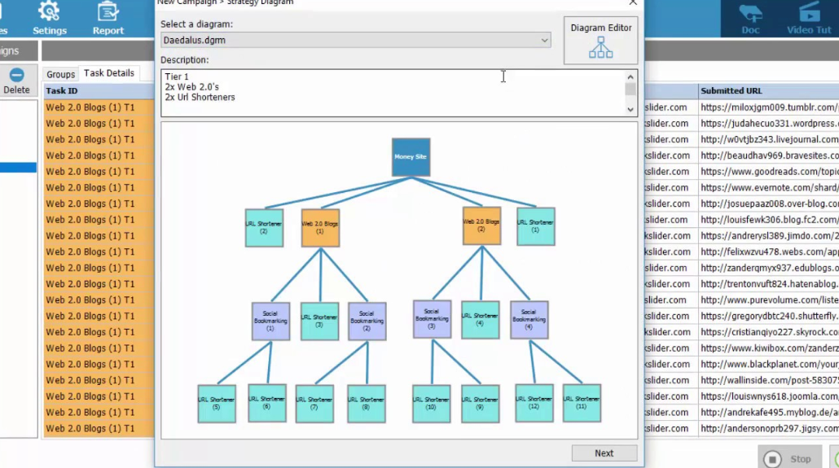
Task: Switch to the Task Details tab
Action: click(x=109, y=73)
